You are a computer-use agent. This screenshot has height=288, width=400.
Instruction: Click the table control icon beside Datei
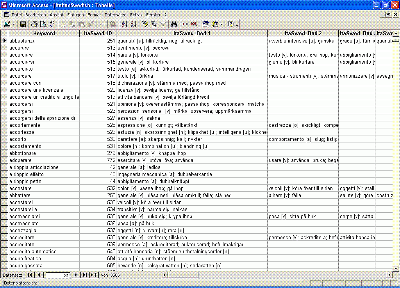tap(6, 15)
